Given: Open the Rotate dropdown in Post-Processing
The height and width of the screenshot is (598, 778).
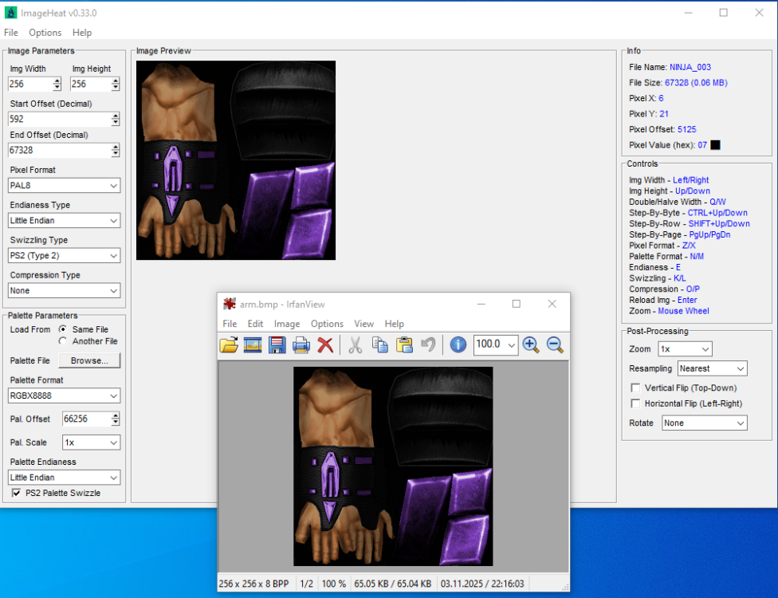Looking at the screenshot, I should [704, 423].
